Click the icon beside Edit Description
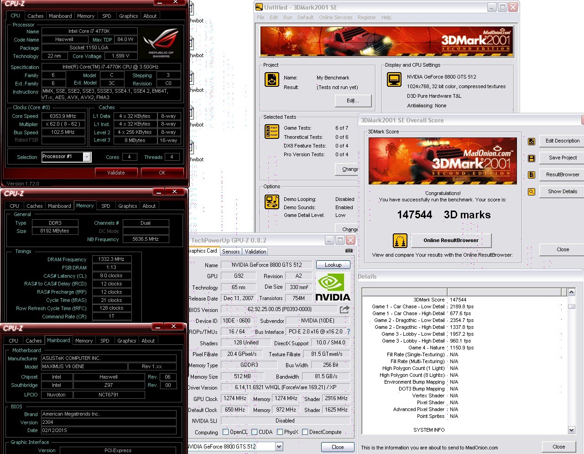This screenshot has height=454, width=584. 532,142
